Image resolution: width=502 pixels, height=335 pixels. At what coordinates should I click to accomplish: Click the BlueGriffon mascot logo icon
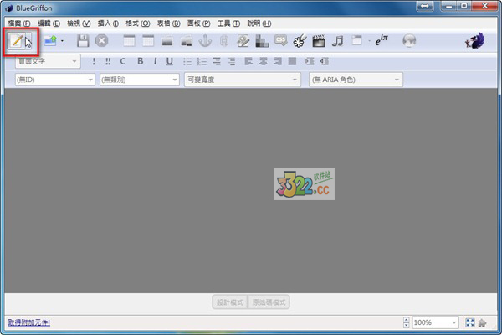pos(478,41)
